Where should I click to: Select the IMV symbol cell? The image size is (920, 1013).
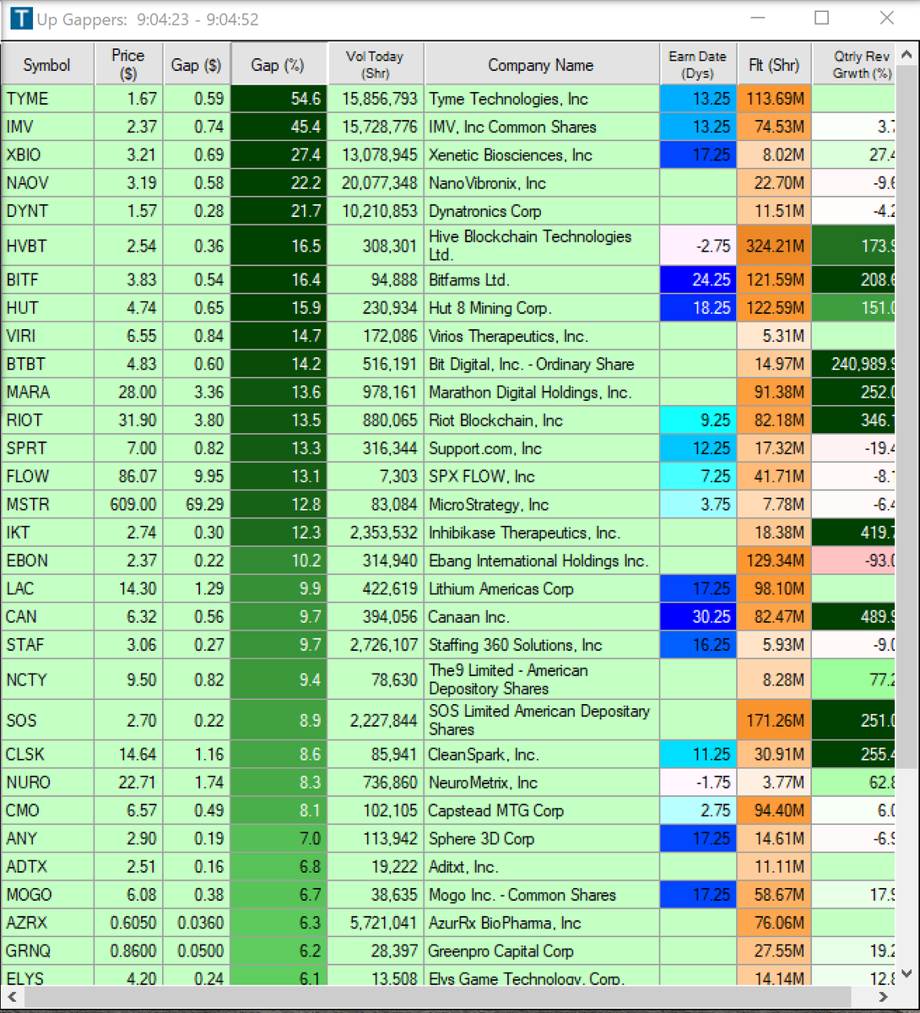47,127
